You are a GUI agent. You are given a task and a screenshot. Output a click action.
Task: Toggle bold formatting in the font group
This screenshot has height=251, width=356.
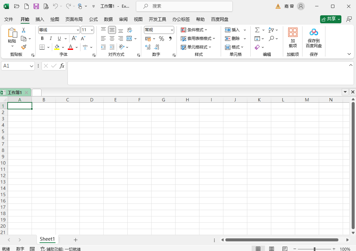pyautogui.click(x=42, y=38)
